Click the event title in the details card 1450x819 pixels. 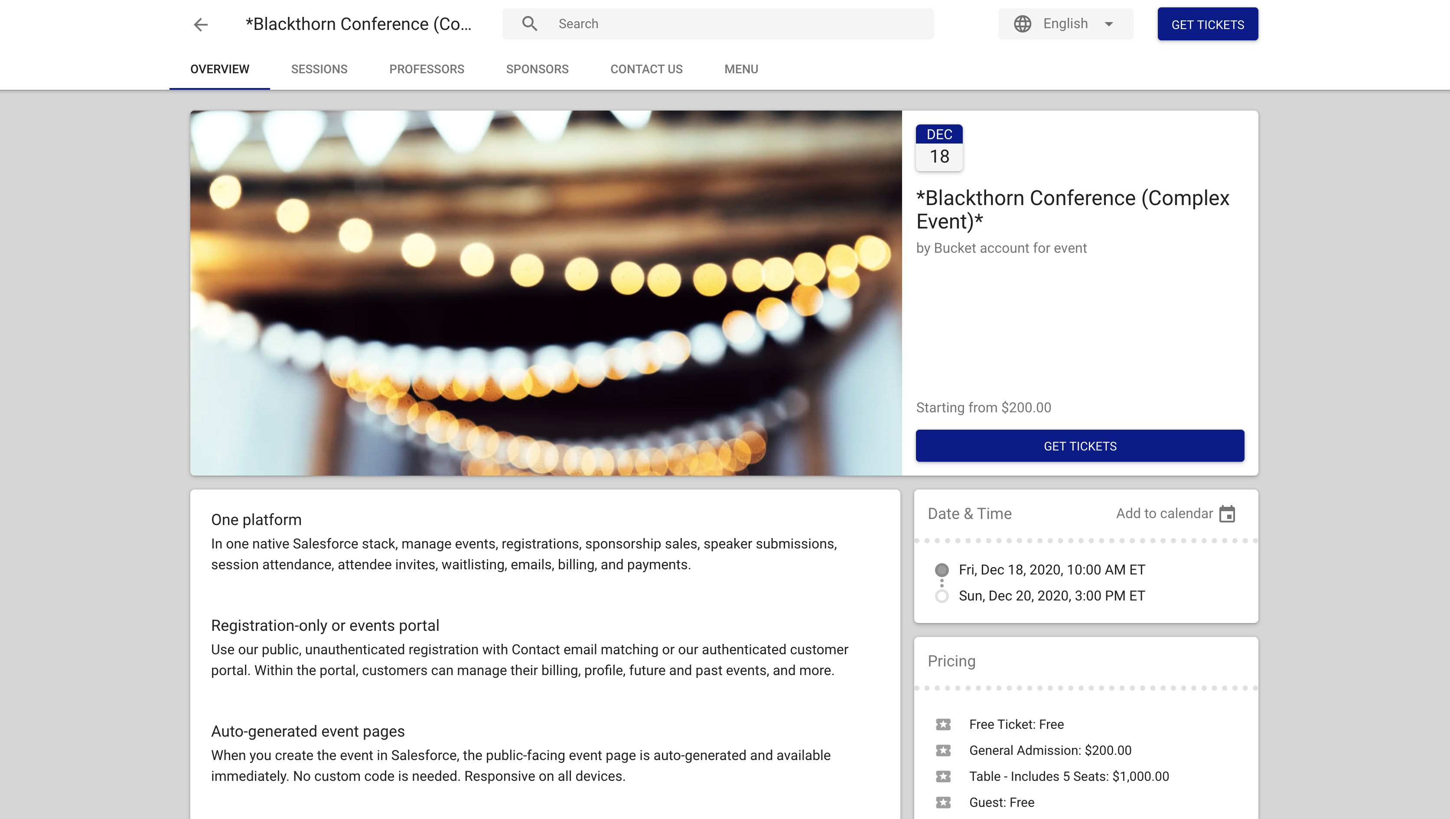tap(1072, 209)
